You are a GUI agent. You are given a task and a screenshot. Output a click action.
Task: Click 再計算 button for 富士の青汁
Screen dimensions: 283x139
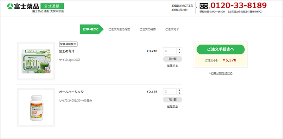point(172,59)
